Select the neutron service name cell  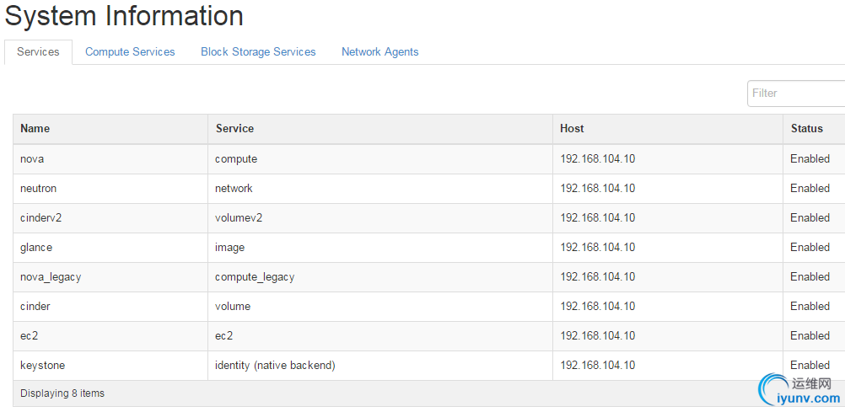(x=39, y=188)
